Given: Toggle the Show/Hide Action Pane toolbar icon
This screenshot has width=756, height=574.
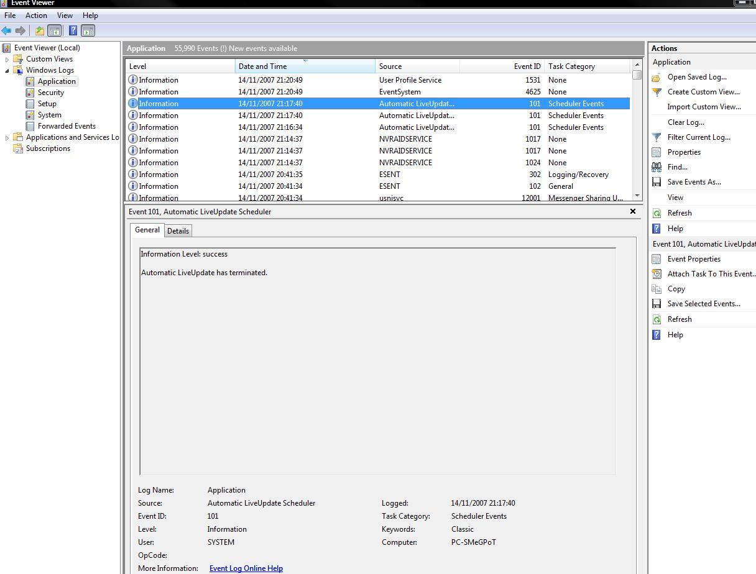Looking at the screenshot, I should [x=88, y=30].
